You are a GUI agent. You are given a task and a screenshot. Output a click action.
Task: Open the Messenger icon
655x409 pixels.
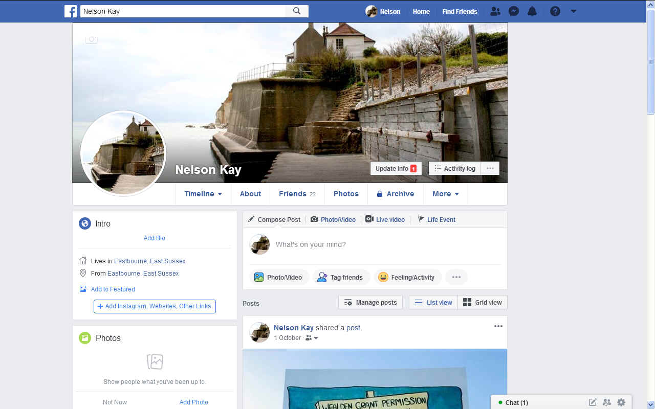click(x=514, y=11)
